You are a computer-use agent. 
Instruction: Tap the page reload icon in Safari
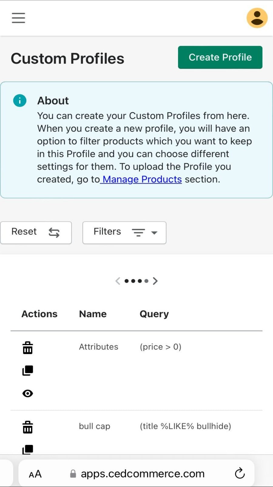click(x=240, y=473)
